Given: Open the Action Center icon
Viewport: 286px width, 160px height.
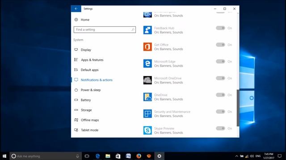Looking at the screenshot, I should [280, 156].
